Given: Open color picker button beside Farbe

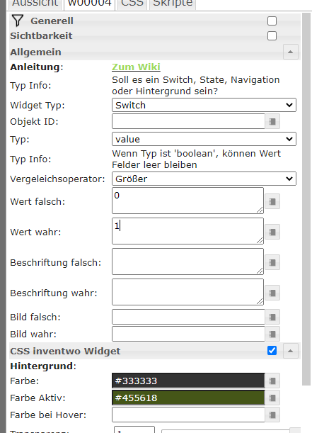Looking at the screenshot, I should click(x=272, y=381).
